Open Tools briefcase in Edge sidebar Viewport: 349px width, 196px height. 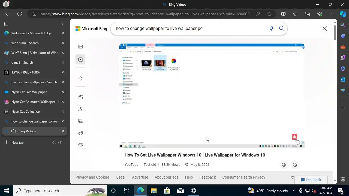click(x=343, y=47)
